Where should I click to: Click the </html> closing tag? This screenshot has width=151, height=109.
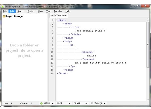point(62,73)
